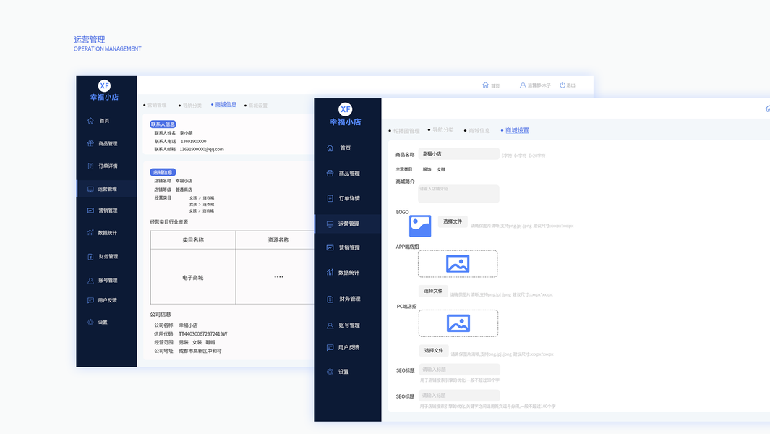Open 商品管理 gift icon in front window sidebar
The height and width of the screenshot is (434, 770).
[330, 173]
